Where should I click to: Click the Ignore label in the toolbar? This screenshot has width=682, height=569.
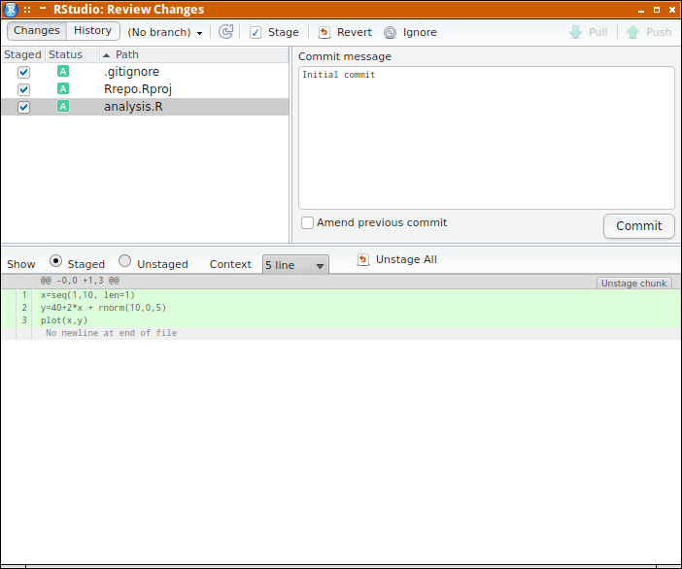point(420,33)
